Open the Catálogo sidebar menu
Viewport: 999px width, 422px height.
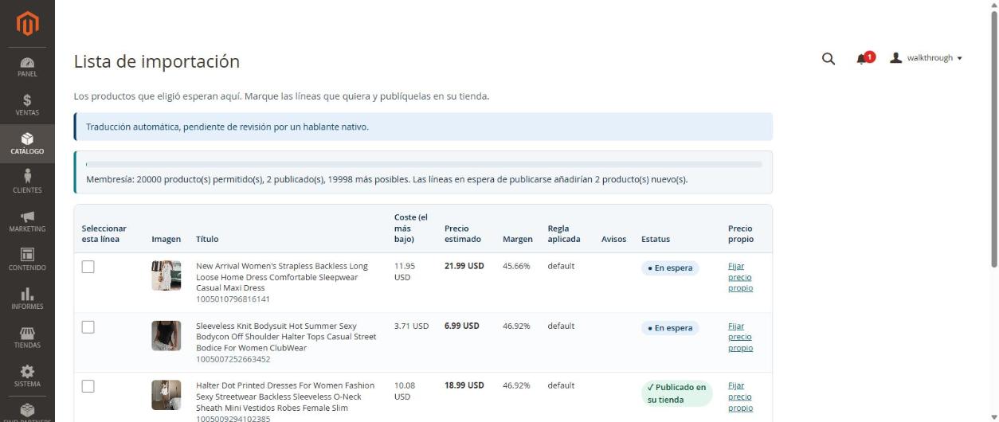pyautogui.click(x=27, y=144)
